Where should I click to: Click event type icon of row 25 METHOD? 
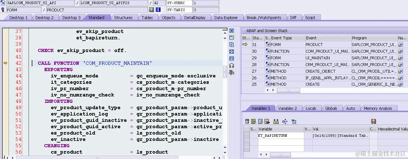268,84
